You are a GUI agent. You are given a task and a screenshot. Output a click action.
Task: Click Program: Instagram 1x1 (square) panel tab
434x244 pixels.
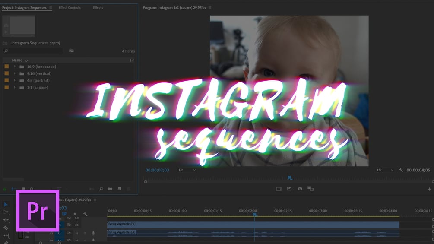(174, 8)
